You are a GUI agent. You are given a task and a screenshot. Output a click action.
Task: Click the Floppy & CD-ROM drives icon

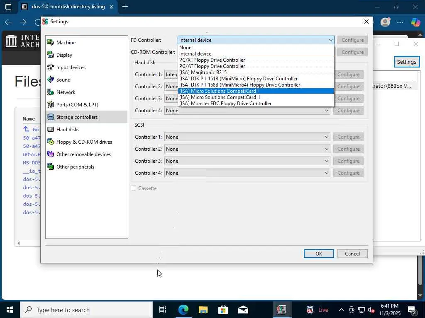(51, 142)
